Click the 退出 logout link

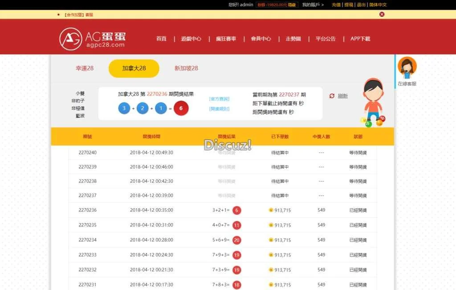point(361,5)
